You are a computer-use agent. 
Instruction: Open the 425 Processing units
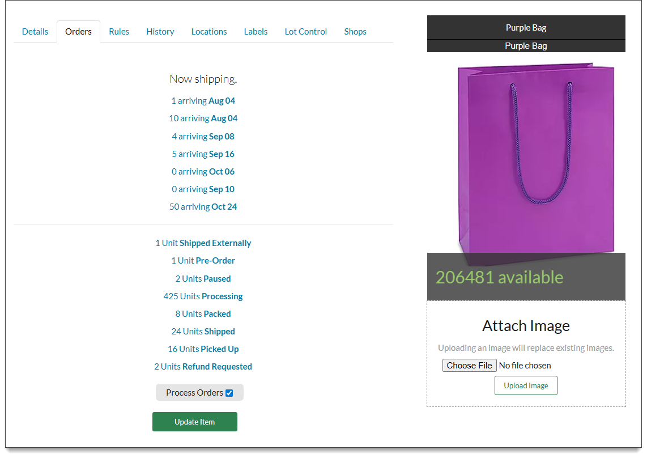click(203, 296)
